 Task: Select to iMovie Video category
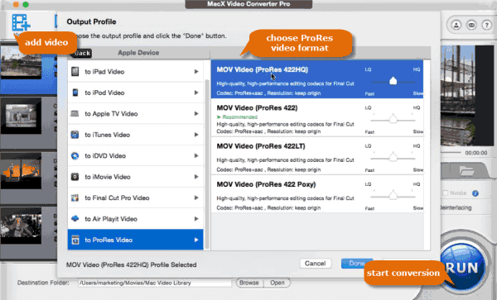click(135, 177)
